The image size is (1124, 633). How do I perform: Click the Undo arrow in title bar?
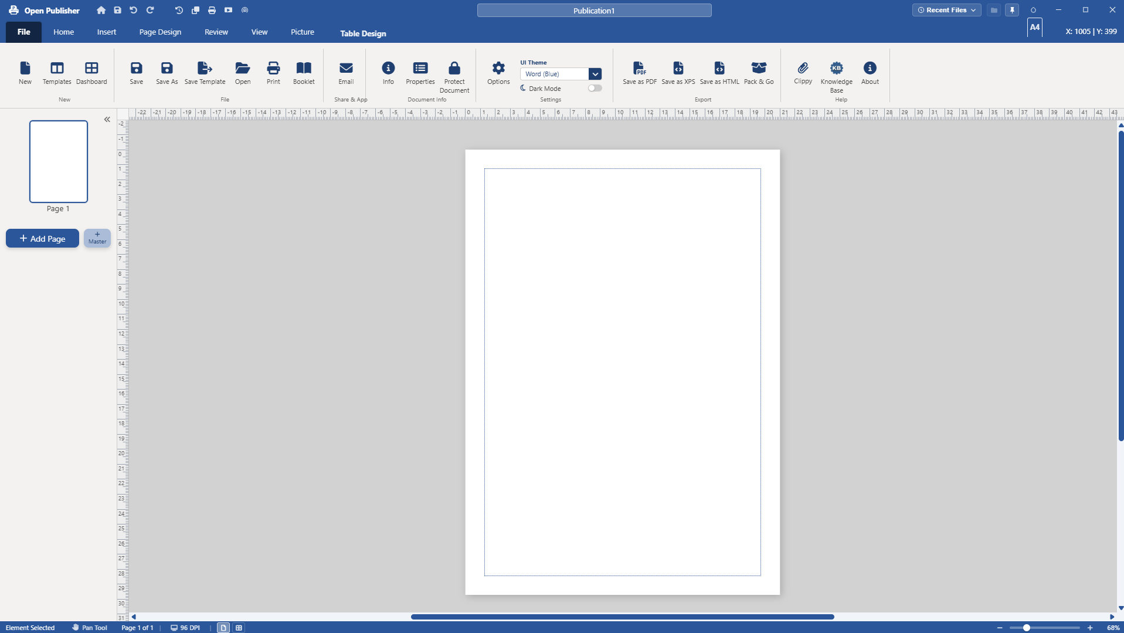pyautogui.click(x=134, y=10)
